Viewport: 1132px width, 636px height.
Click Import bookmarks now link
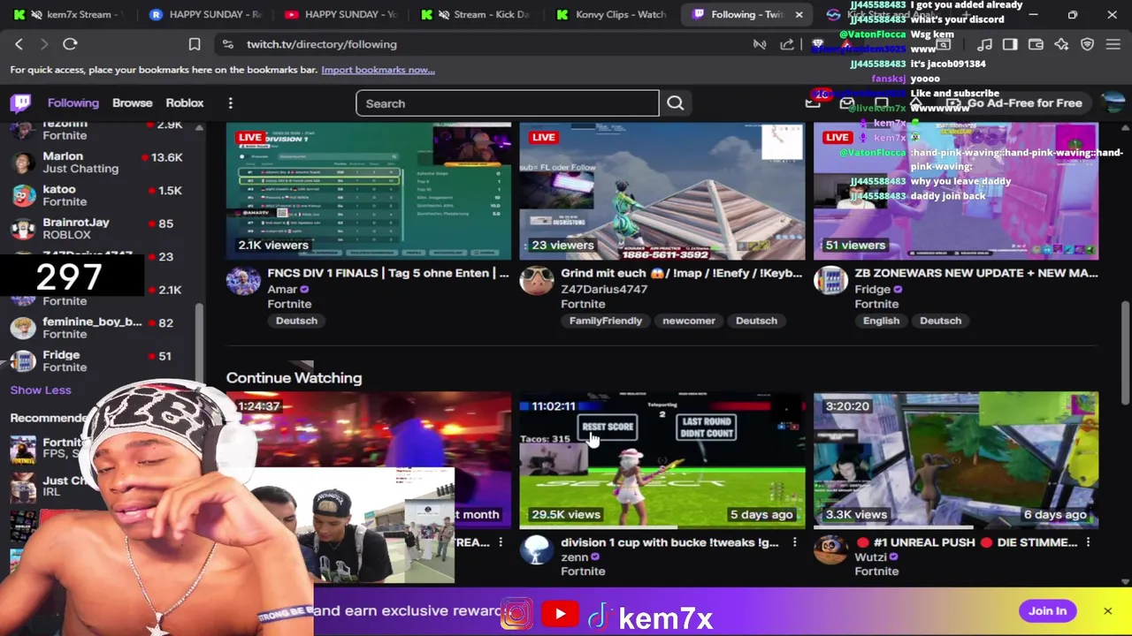[x=378, y=70]
